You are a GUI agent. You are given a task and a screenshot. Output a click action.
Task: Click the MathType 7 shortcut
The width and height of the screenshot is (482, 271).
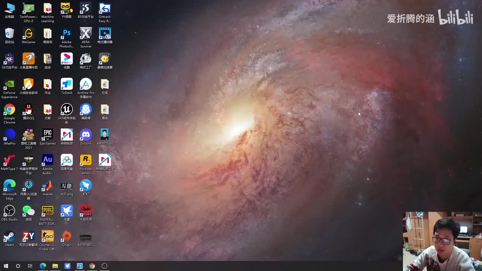click(9, 163)
